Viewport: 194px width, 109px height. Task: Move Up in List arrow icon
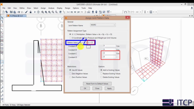(93, 12)
